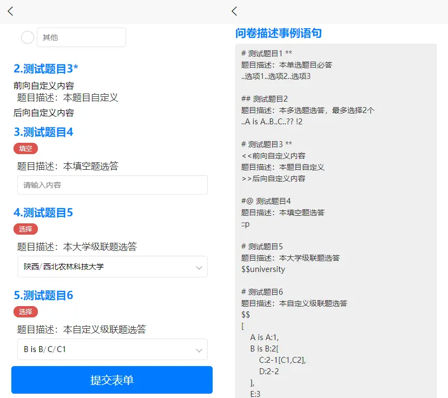Click the red 选择 tag under 测试题目5
448x398 pixels.
tap(25, 229)
